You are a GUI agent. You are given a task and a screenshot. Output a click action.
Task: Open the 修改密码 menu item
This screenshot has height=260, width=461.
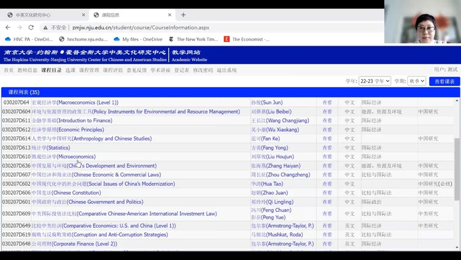tap(203, 70)
